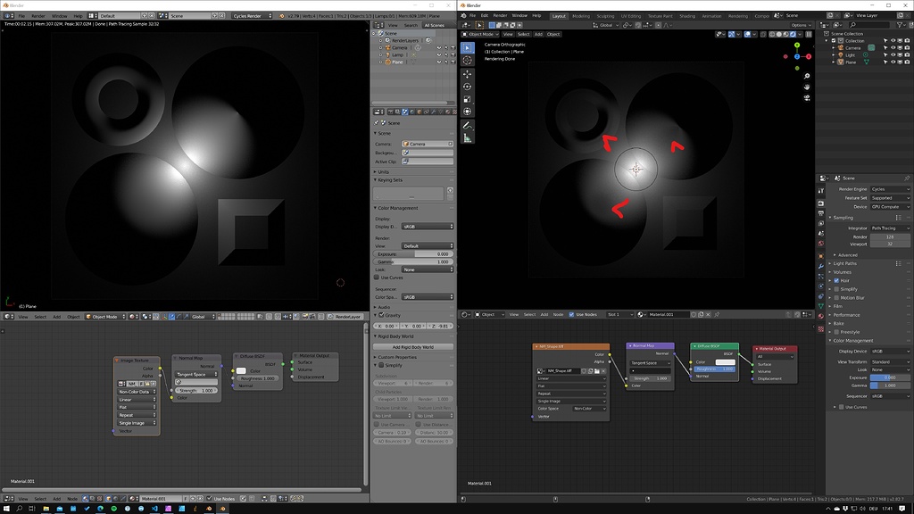Open Output properties tab icon in right window
The image size is (914, 514).
pos(821,213)
